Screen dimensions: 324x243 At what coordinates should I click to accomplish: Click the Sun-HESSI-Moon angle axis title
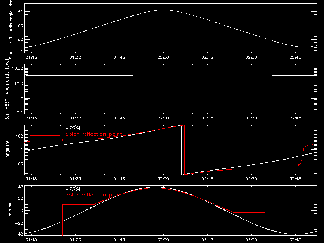pos(7,90)
